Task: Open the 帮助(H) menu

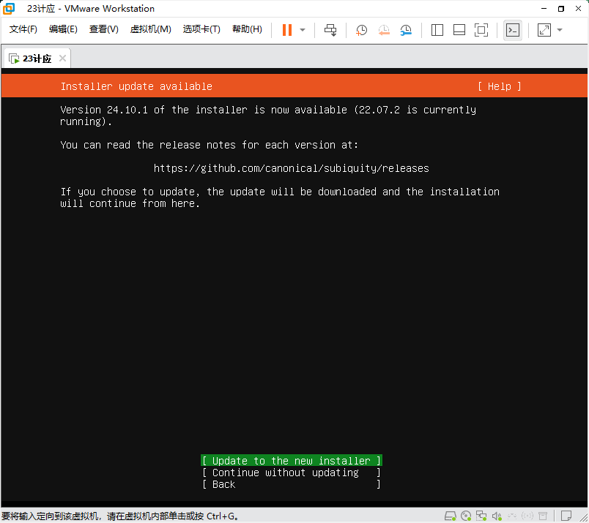Action: coord(247,29)
